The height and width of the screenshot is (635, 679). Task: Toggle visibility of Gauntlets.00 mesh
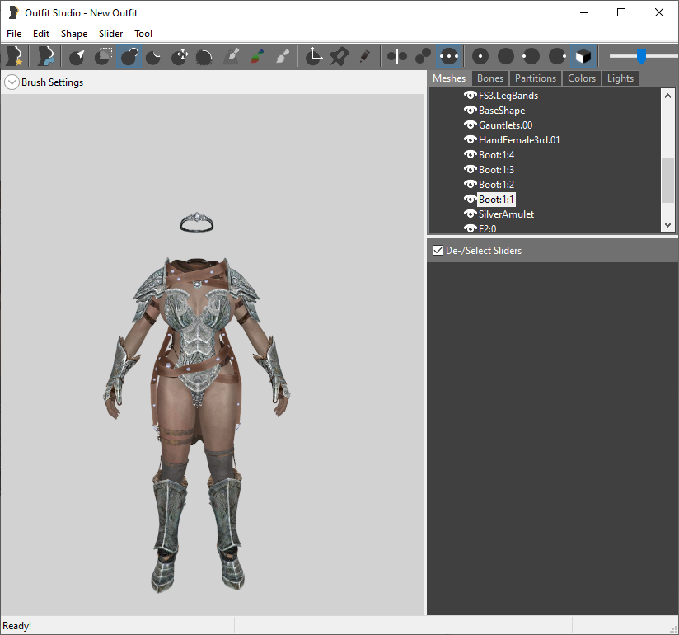pos(471,125)
